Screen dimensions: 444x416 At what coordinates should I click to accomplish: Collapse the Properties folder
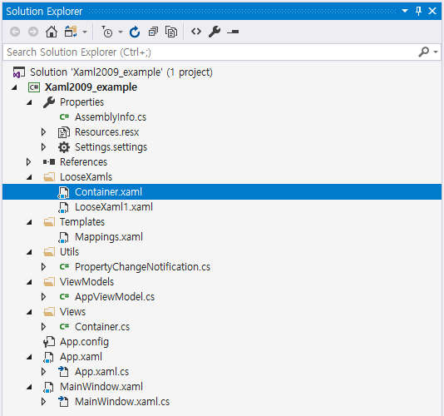pos(29,102)
